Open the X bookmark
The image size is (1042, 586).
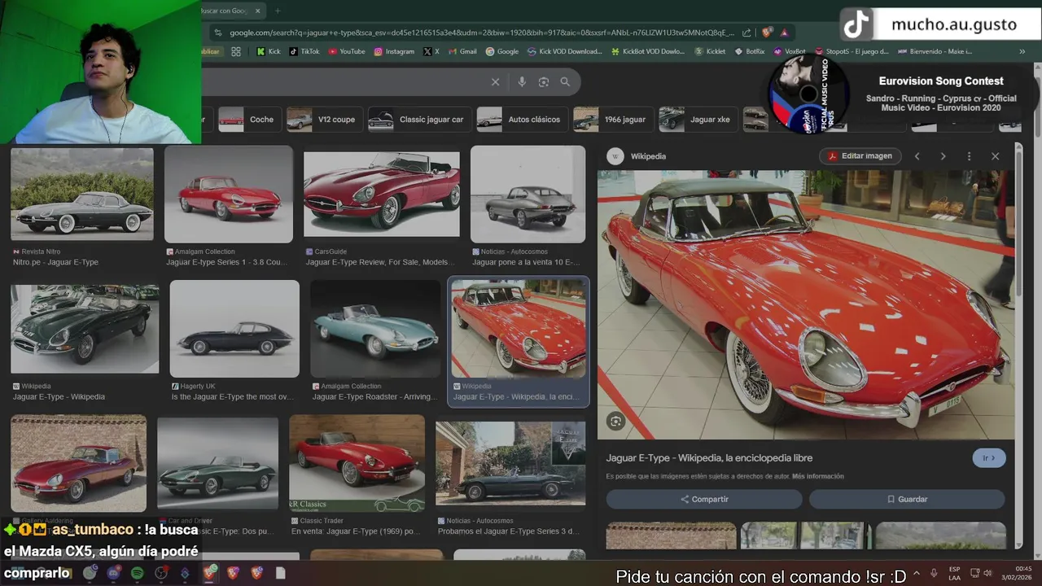click(x=431, y=51)
